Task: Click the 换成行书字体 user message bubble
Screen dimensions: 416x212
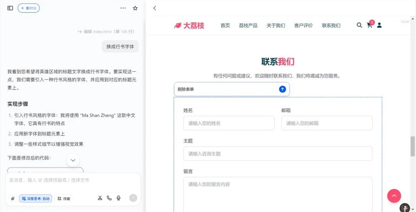Action: [120, 46]
